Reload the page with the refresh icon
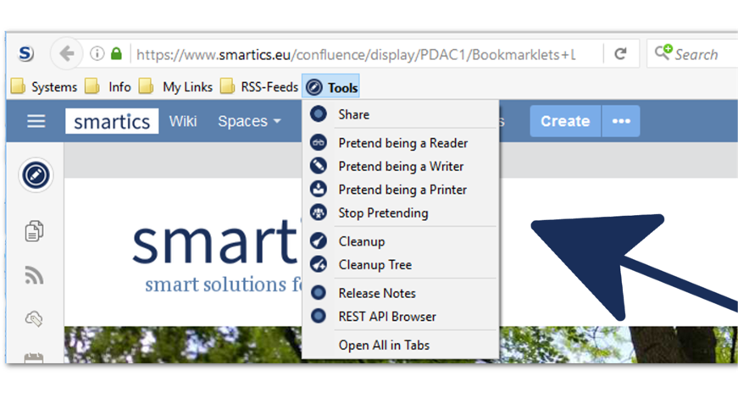 (621, 53)
